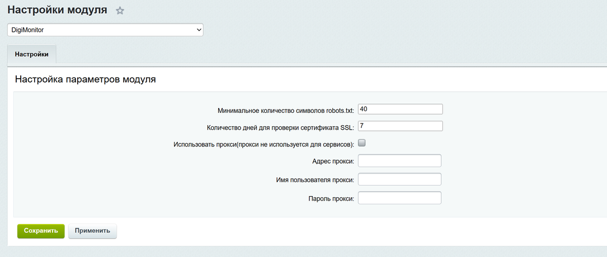Click the SSL certificate days input
Image resolution: width=607 pixels, height=257 pixels.
coord(400,126)
